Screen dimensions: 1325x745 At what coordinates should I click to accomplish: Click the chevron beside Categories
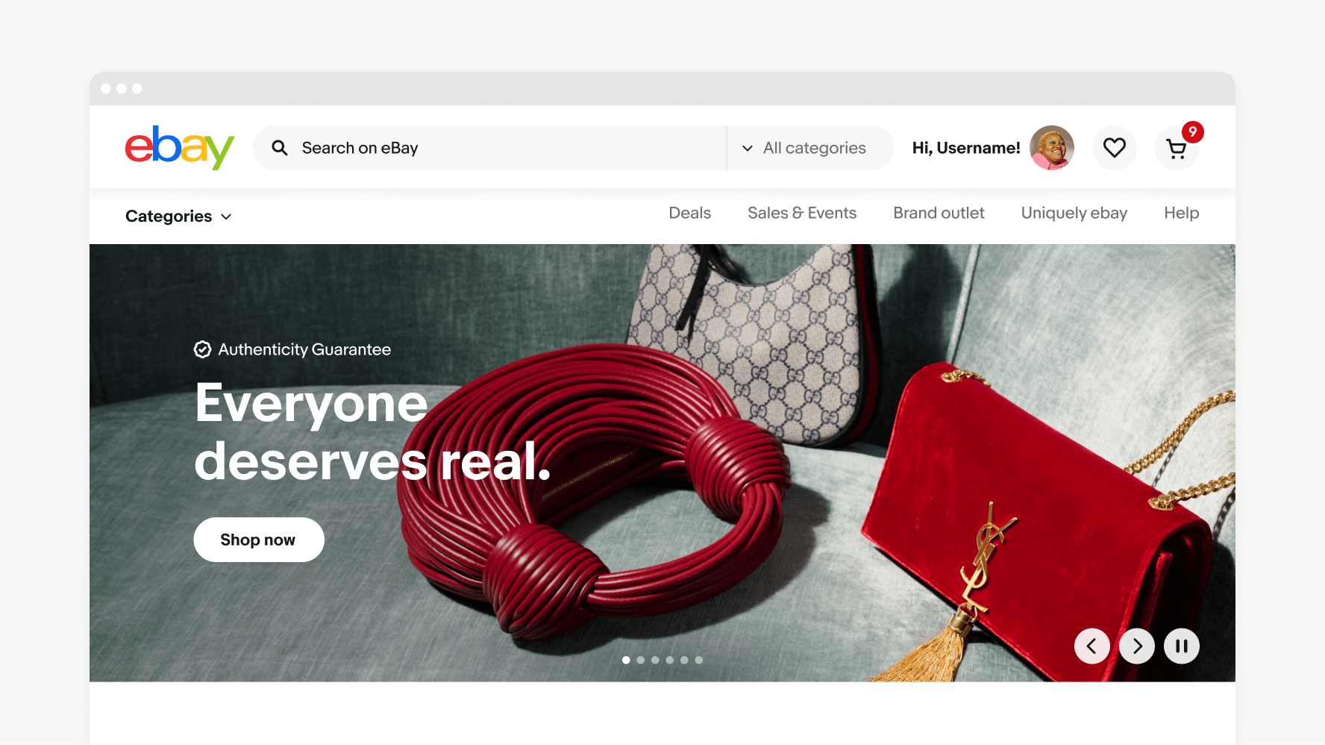point(226,216)
